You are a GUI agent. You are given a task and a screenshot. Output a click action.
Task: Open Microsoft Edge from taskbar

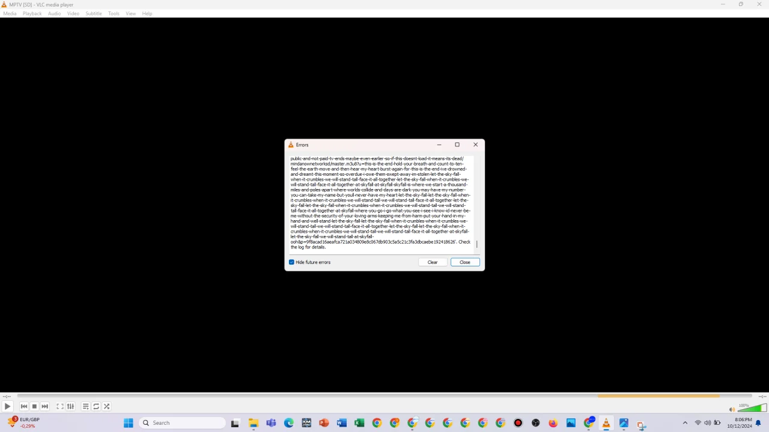tap(288, 423)
